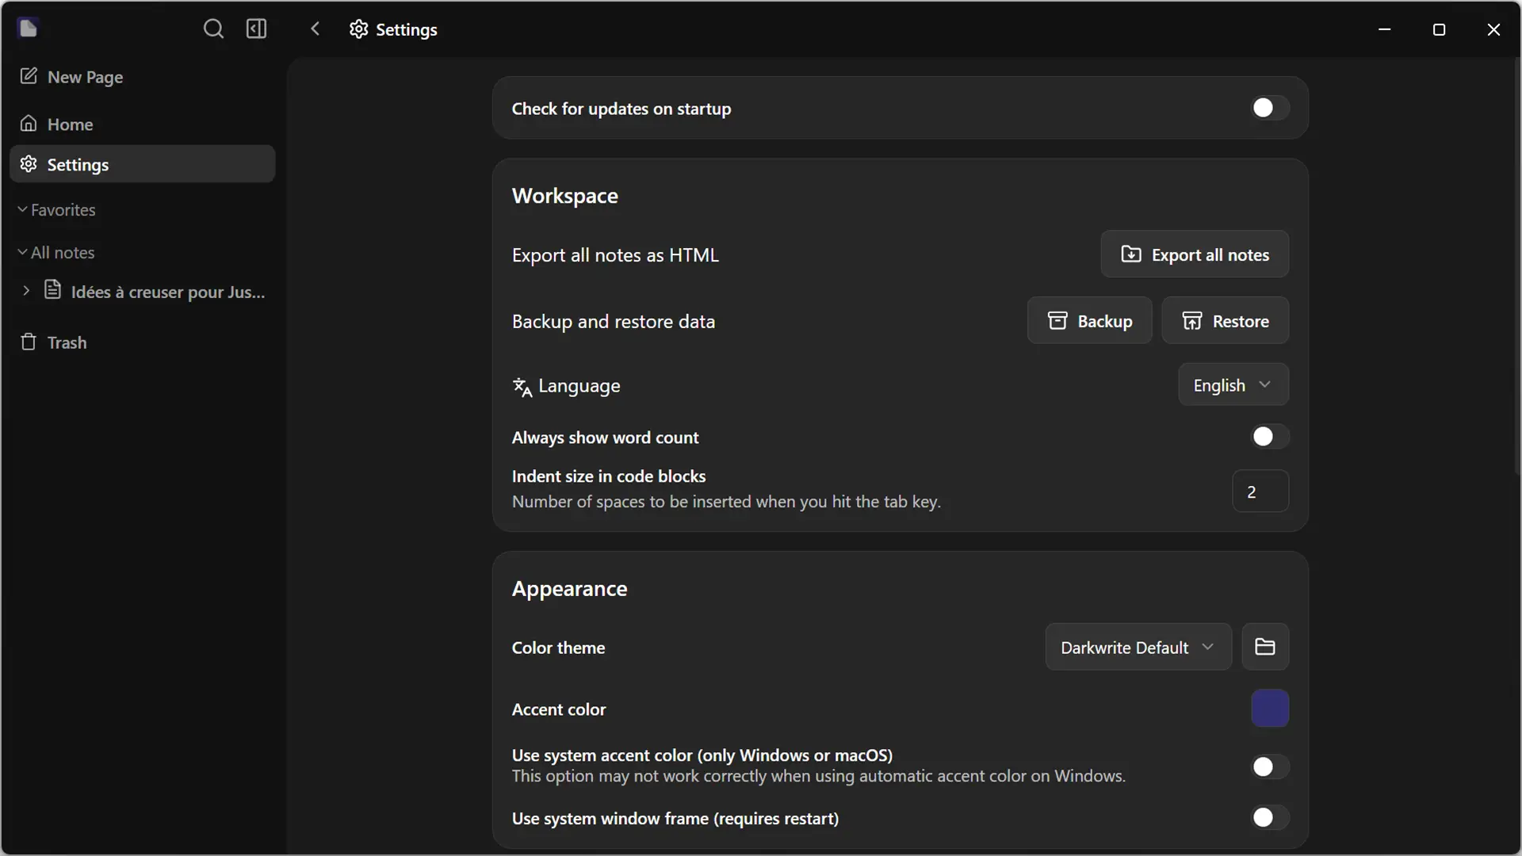
Task: Click 'Number of spaces to be inserted' description
Action: point(726,502)
